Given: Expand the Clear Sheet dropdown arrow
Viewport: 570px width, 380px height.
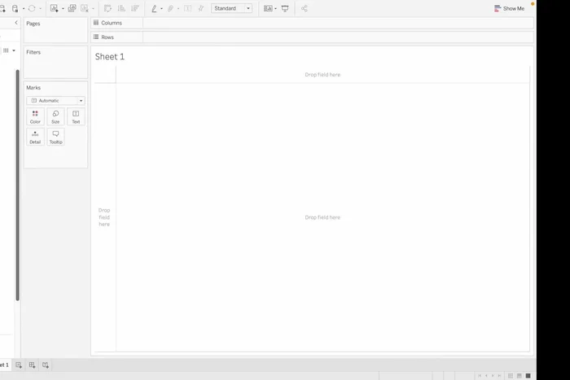Looking at the screenshot, I should [x=93, y=9].
